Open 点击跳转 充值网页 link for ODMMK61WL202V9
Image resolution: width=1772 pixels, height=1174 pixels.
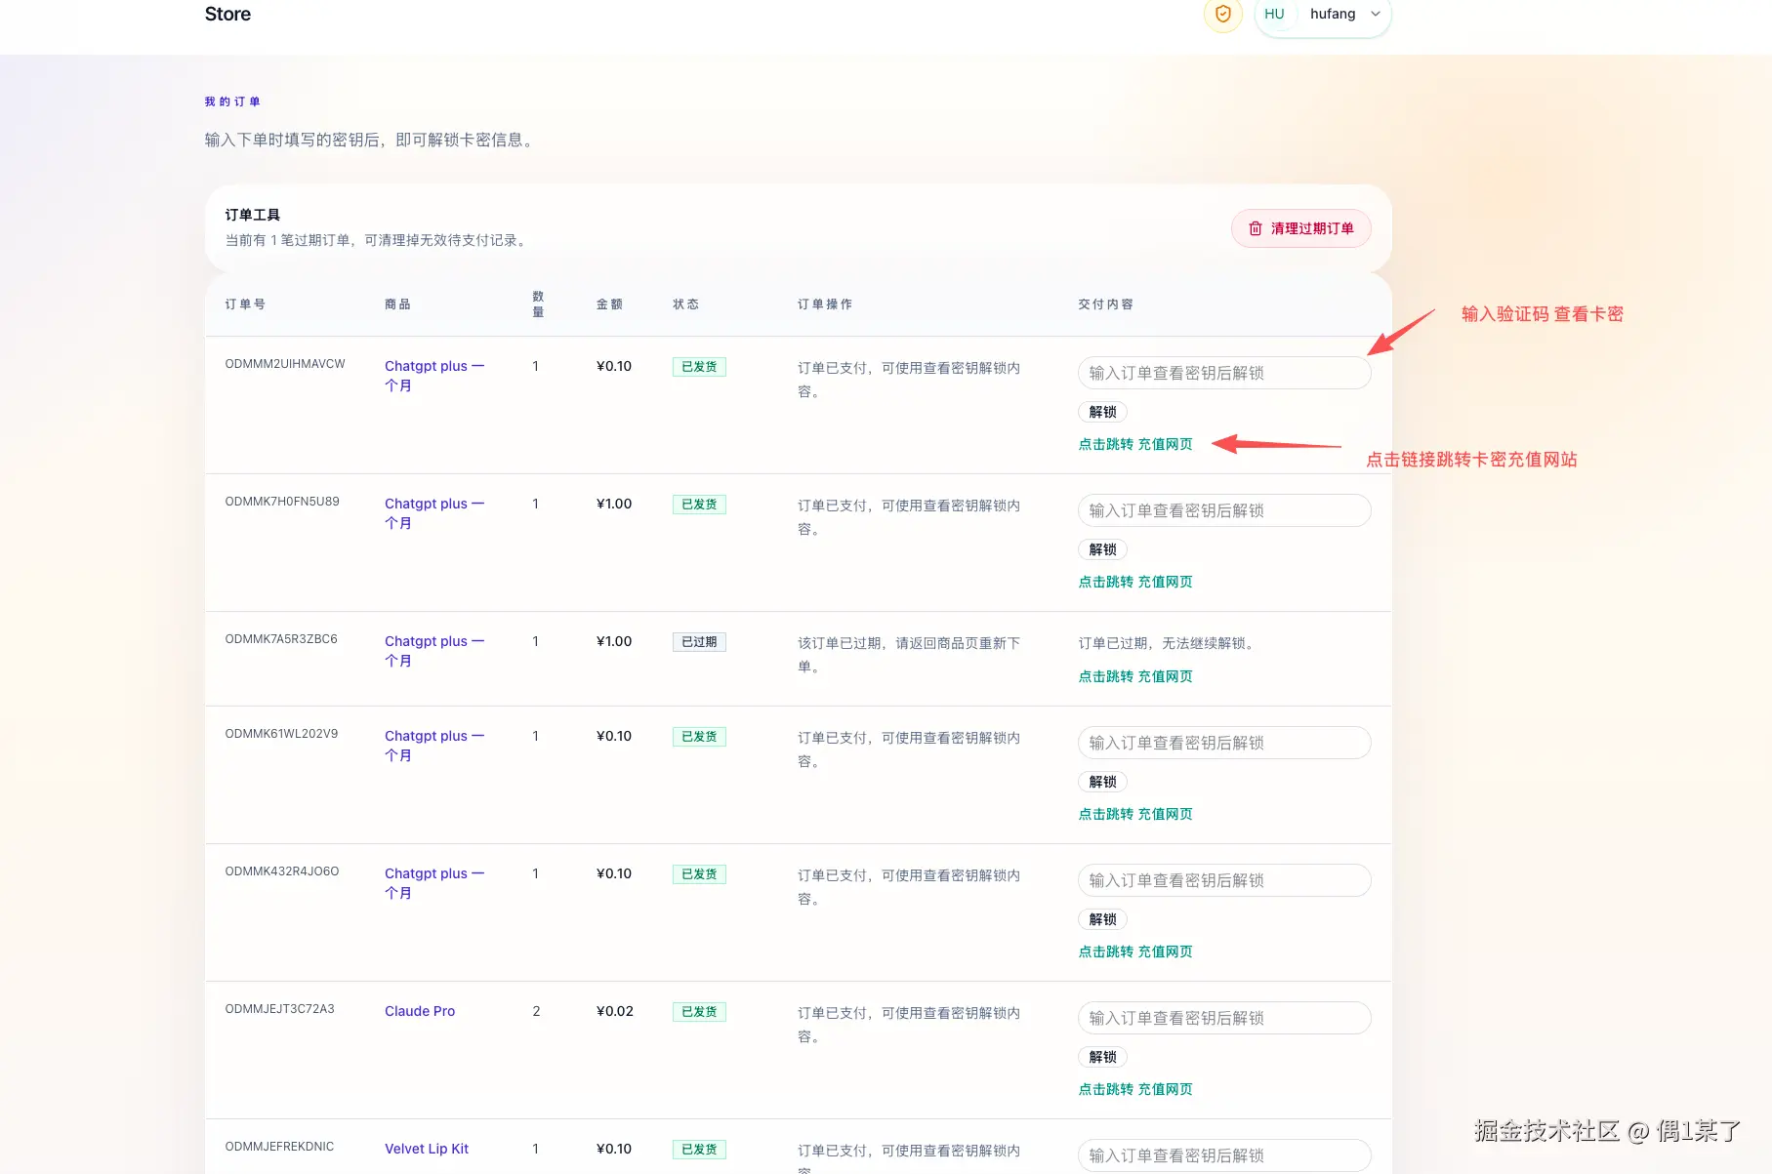[1135, 814]
